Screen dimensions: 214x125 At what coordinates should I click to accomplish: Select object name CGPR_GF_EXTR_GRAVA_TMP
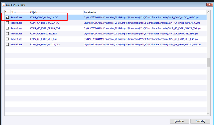(x=45, y=28)
